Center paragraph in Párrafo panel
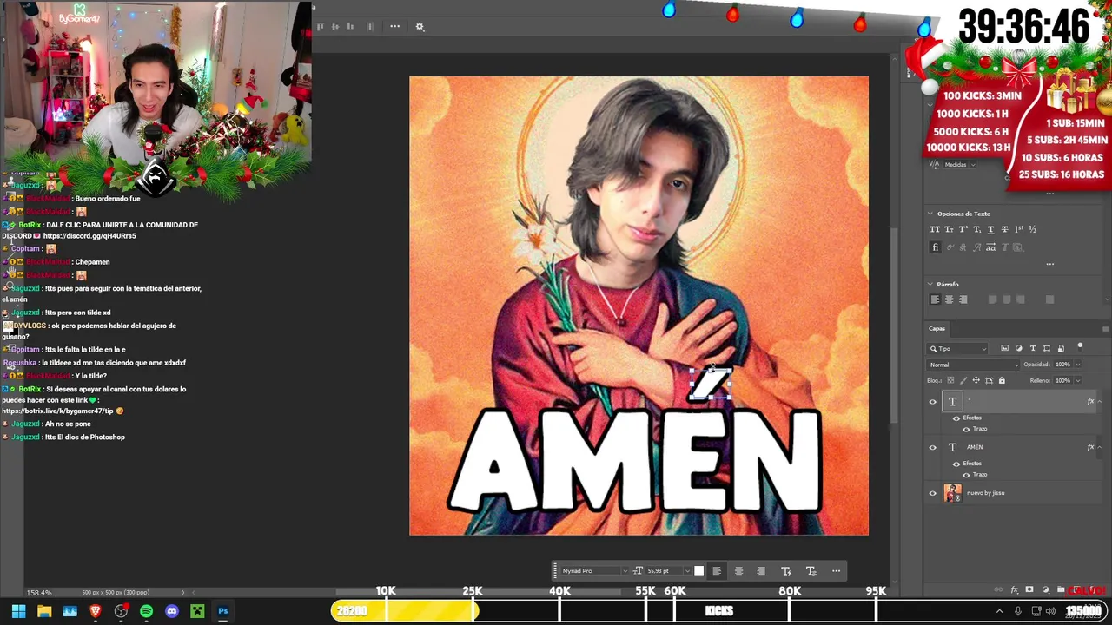The width and height of the screenshot is (1112, 625). (x=949, y=299)
